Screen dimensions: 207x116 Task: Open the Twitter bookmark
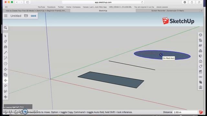pos(61,7)
